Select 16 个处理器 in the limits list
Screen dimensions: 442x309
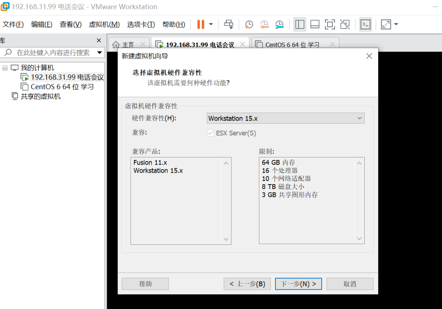[280, 171]
